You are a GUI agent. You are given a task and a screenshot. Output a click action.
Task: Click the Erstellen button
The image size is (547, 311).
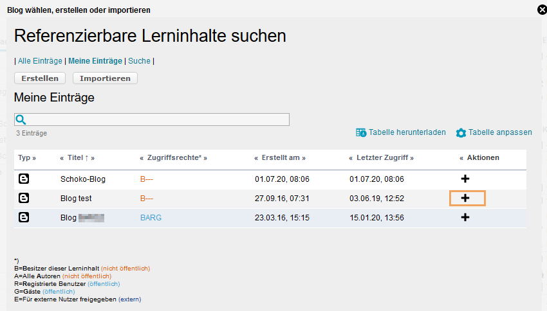pyautogui.click(x=40, y=78)
